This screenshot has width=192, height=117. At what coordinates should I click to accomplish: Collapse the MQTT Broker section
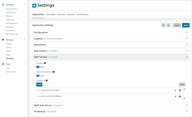click(x=187, y=57)
